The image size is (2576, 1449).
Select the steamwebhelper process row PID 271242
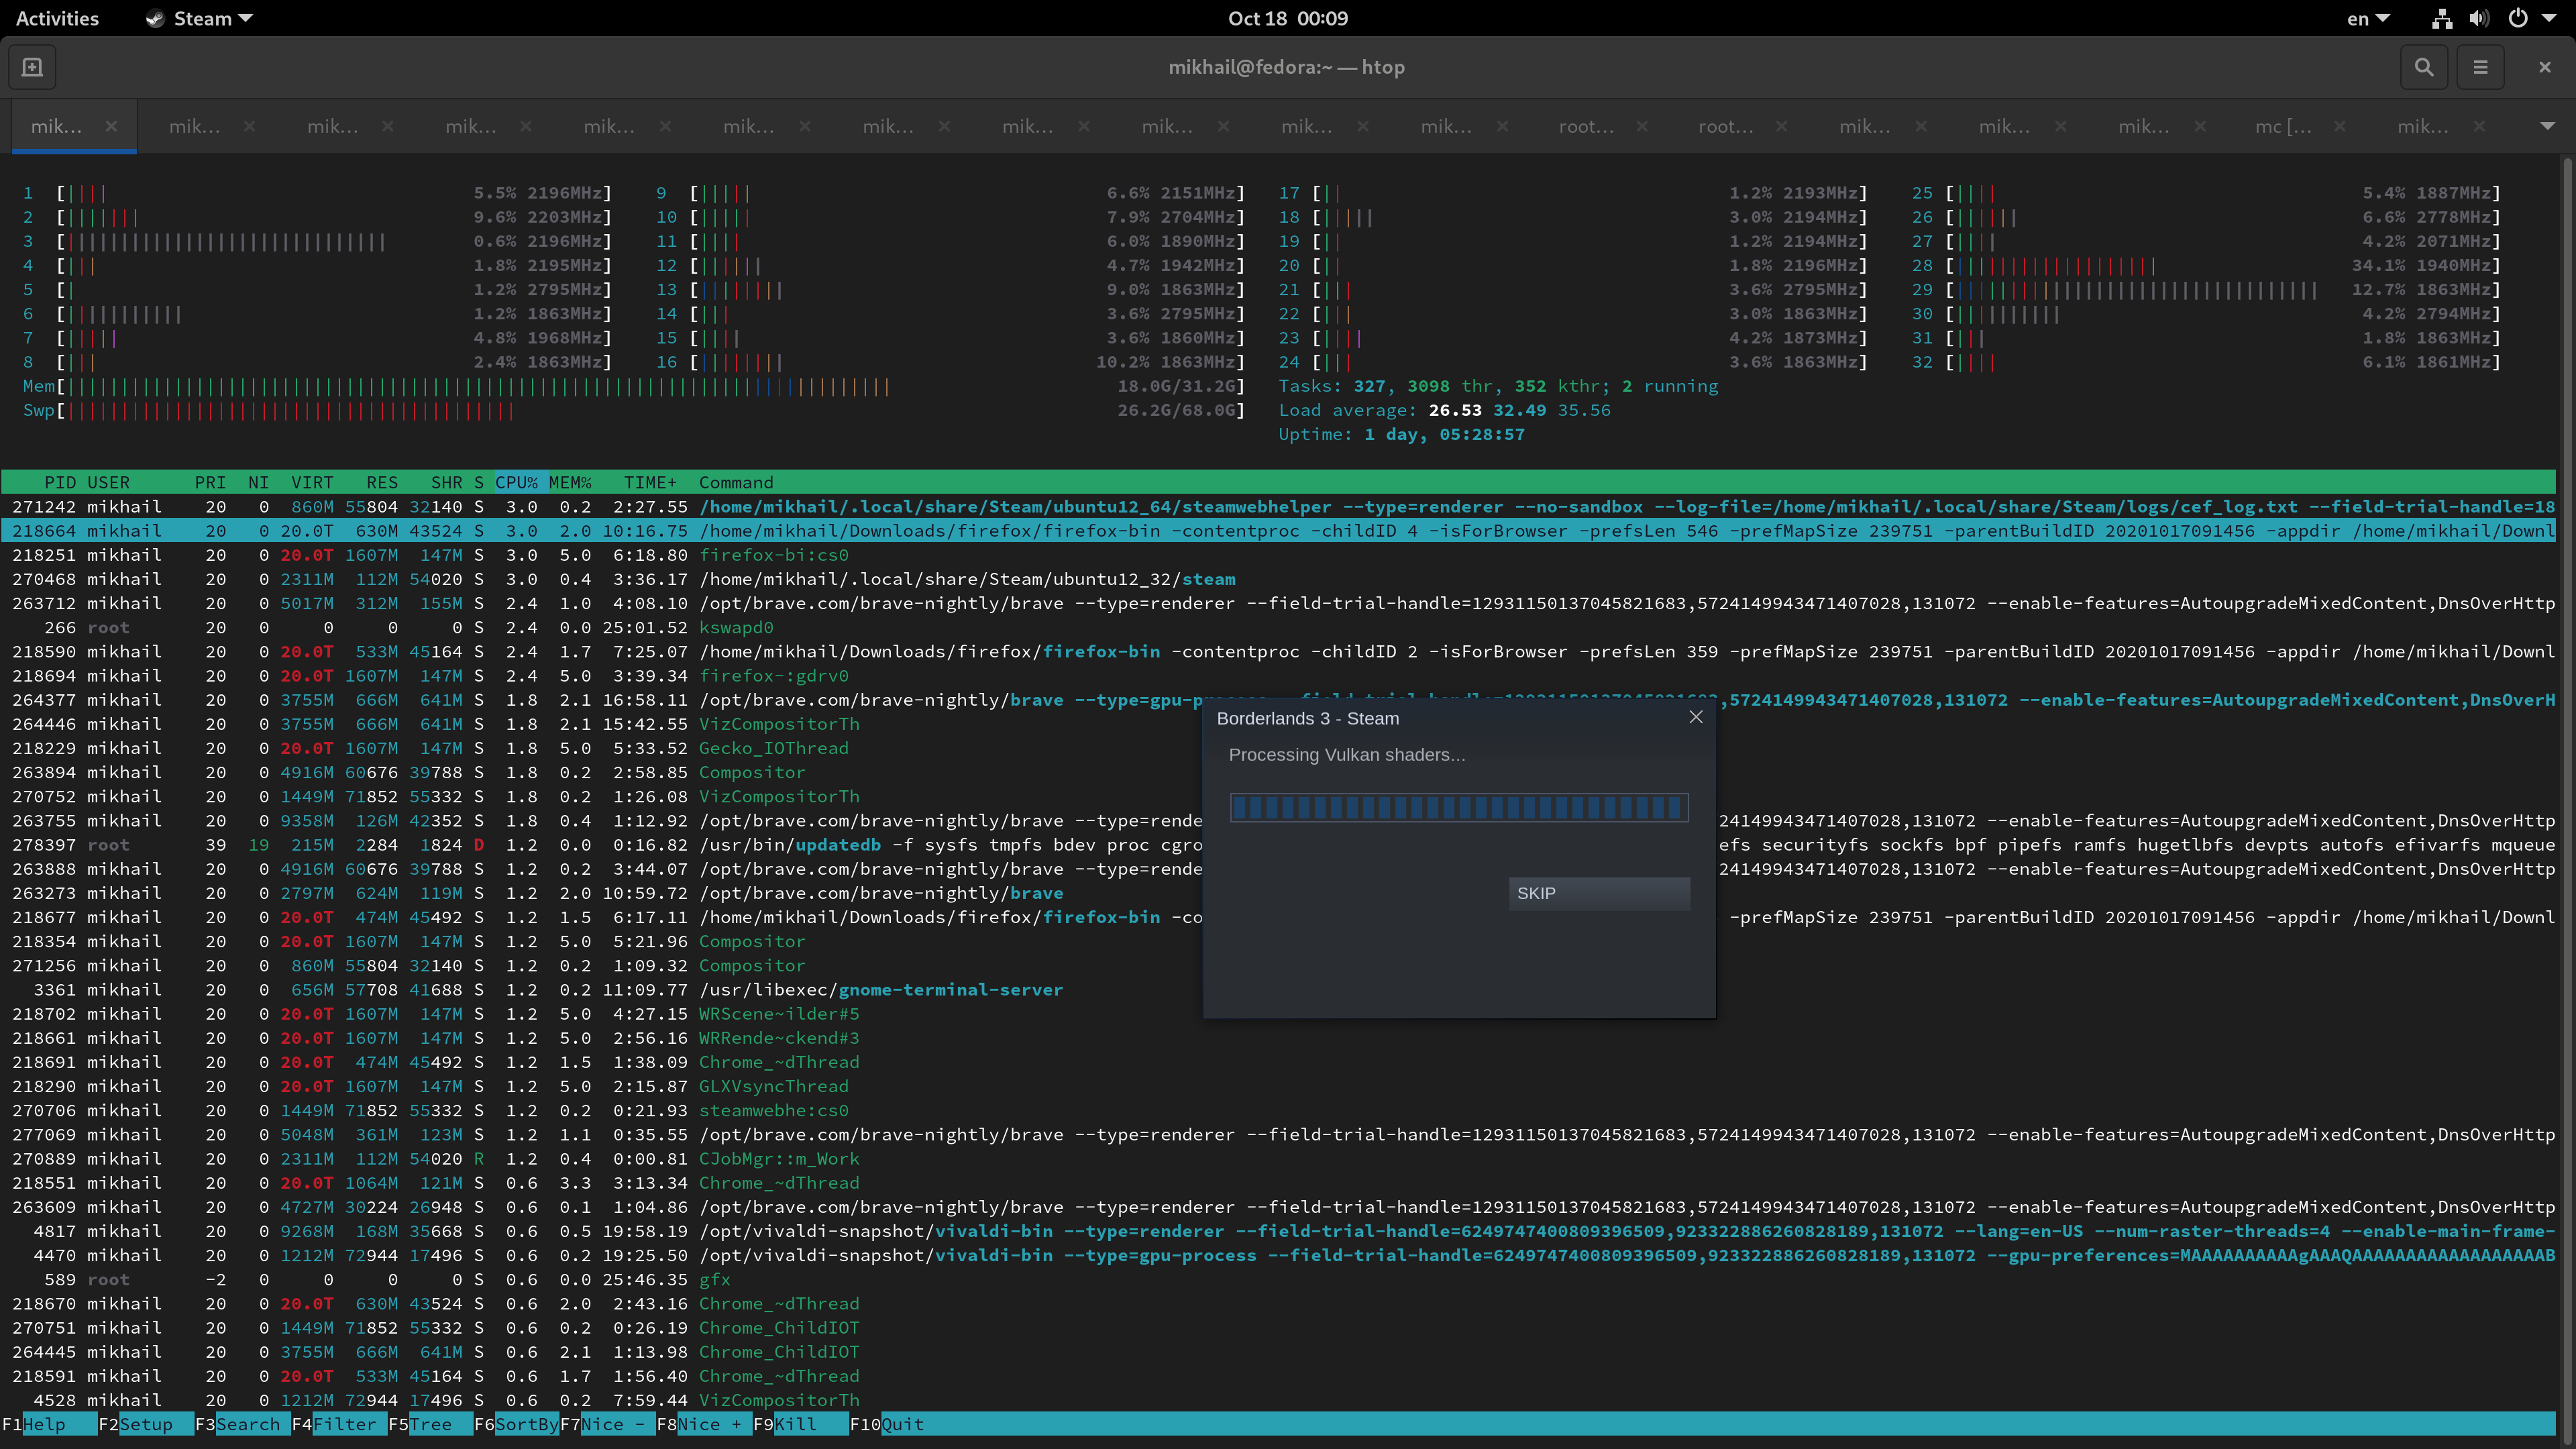[1279, 507]
